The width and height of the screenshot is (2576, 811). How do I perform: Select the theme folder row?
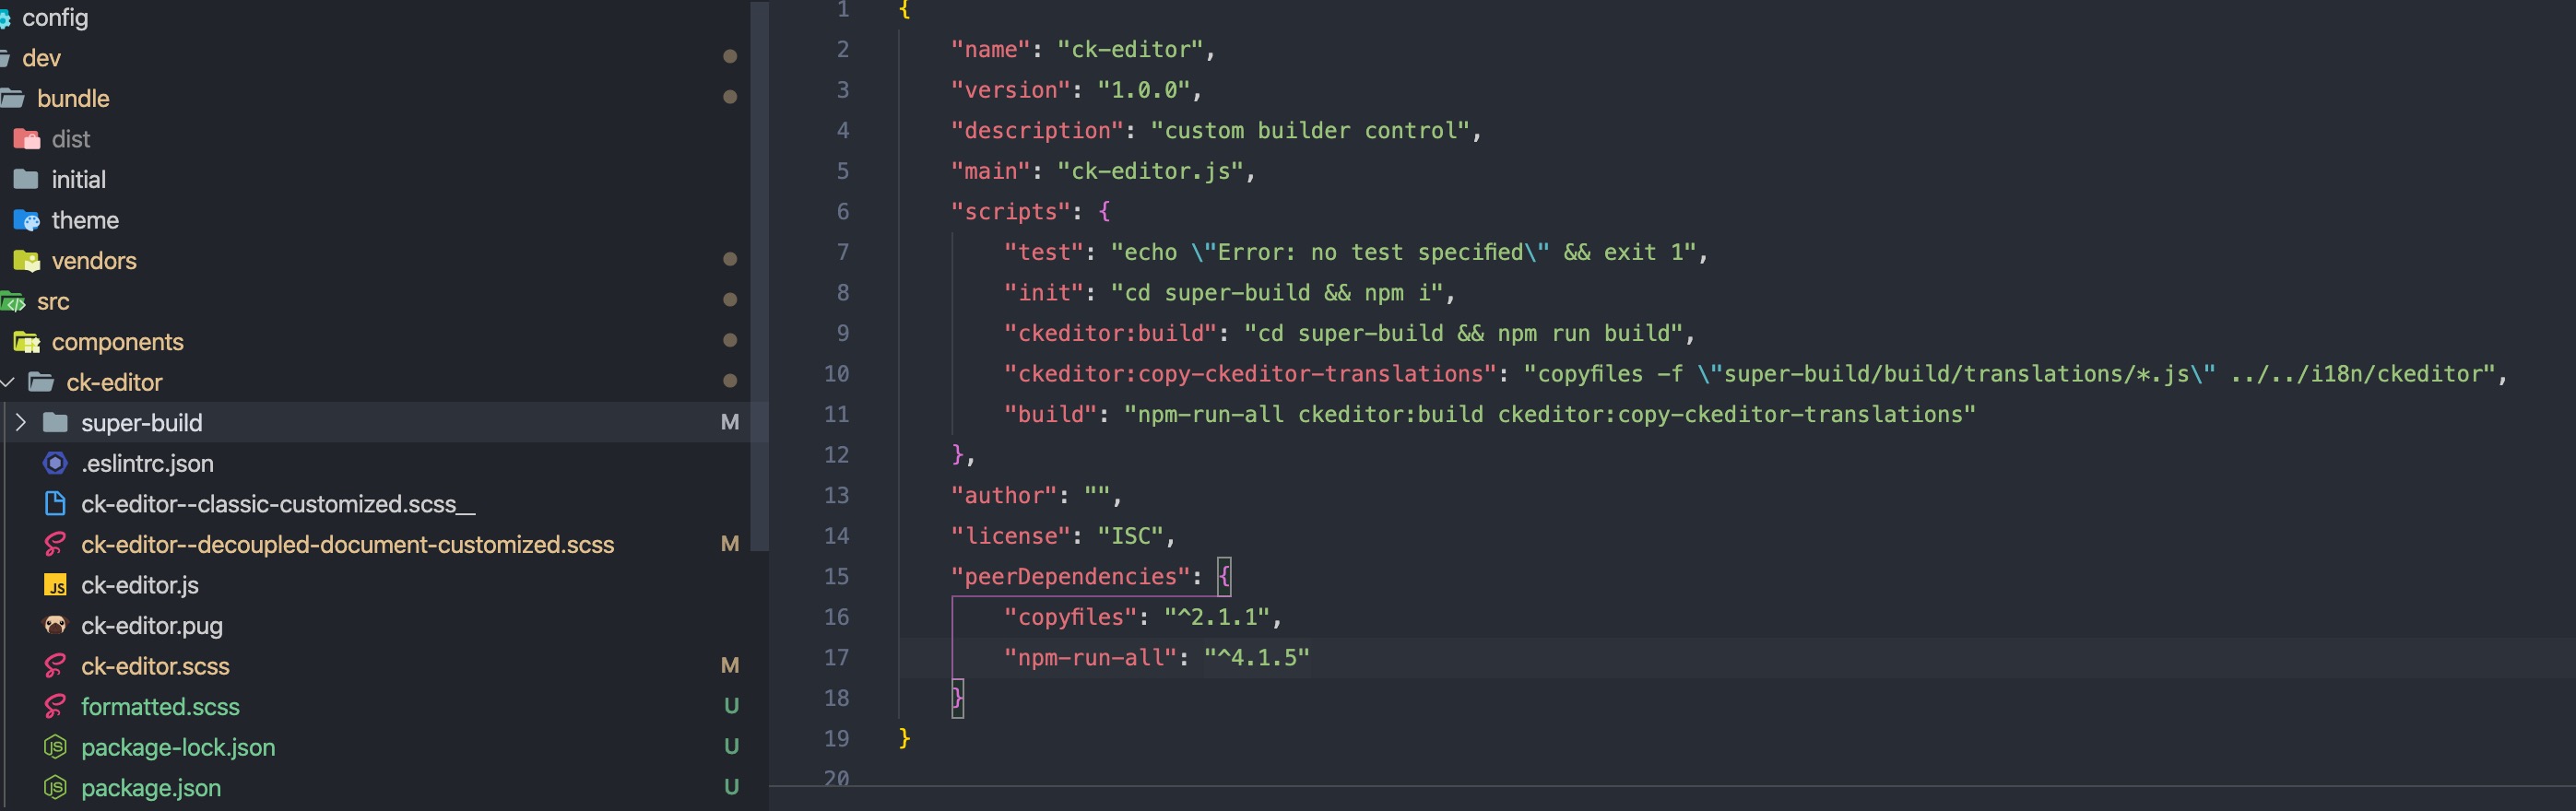tap(375, 220)
